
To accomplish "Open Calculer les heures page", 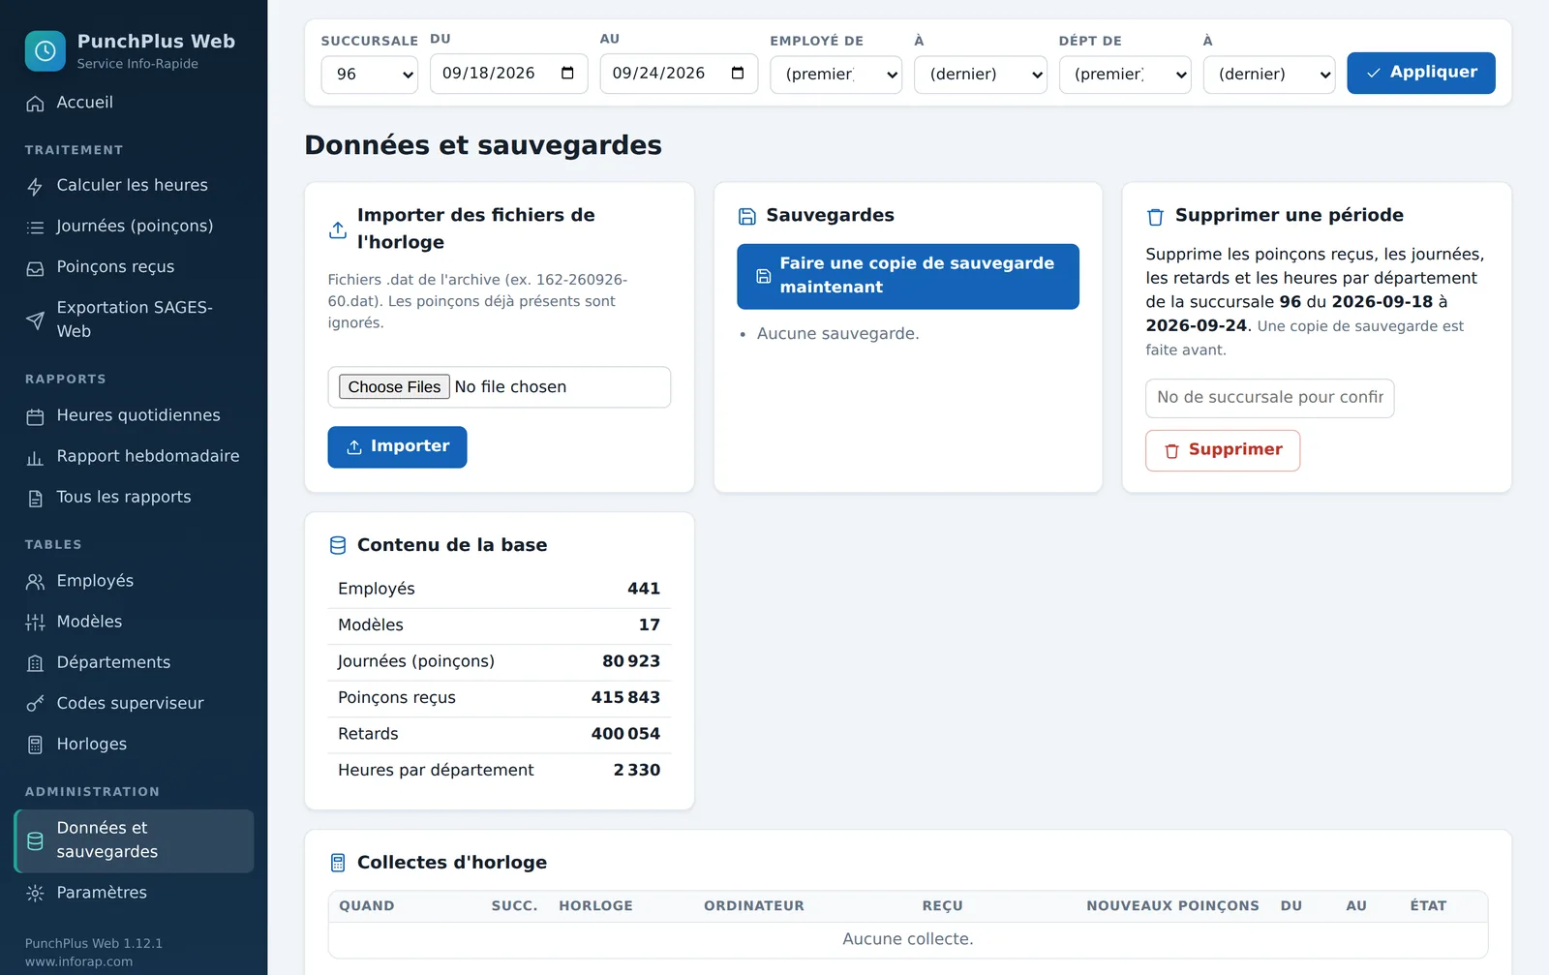I will click(134, 186).
